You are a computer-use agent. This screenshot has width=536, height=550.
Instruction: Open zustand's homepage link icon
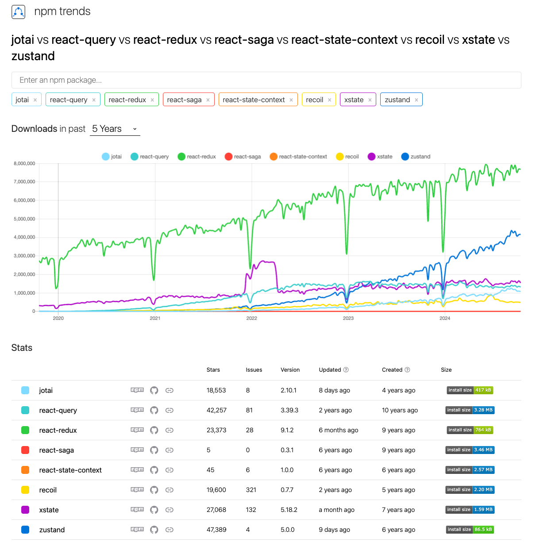click(x=169, y=530)
